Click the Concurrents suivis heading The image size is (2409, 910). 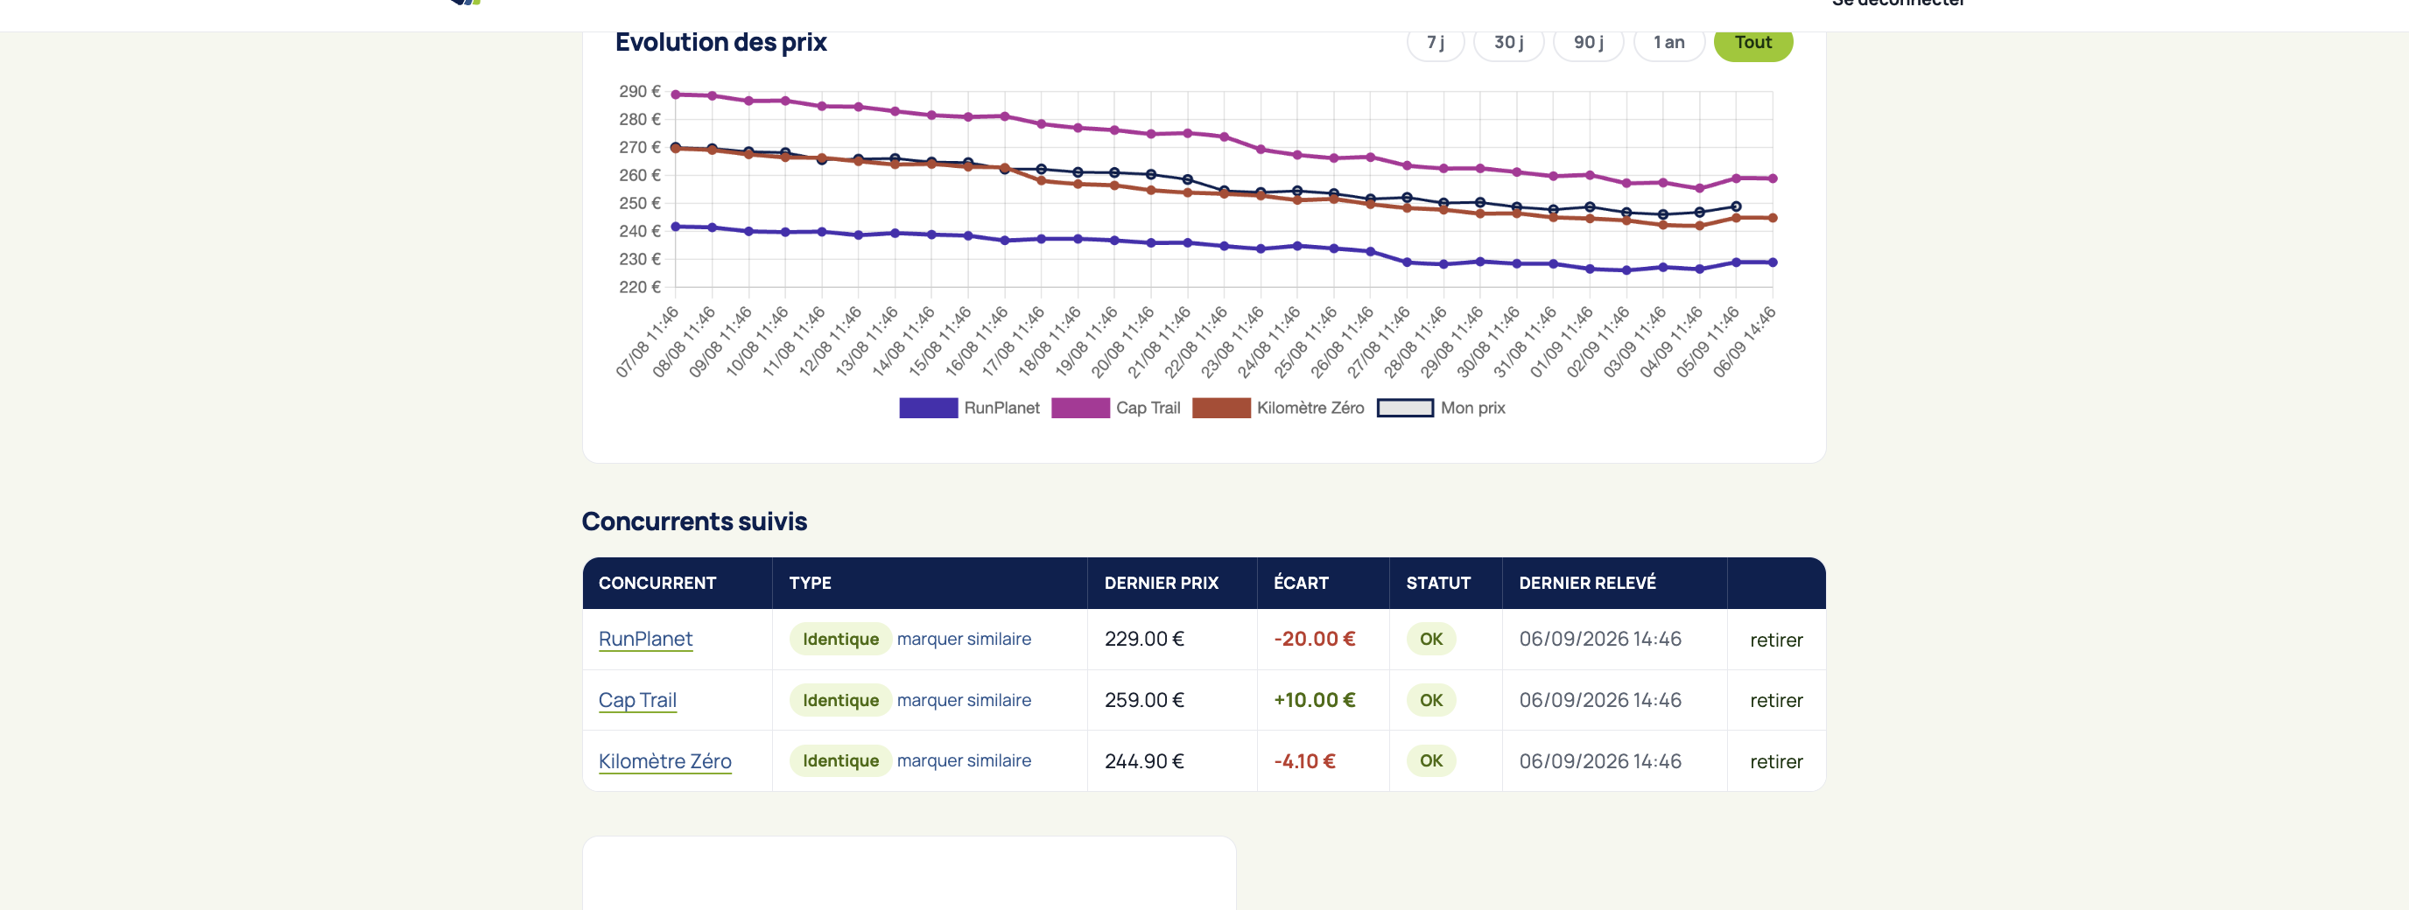(694, 521)
